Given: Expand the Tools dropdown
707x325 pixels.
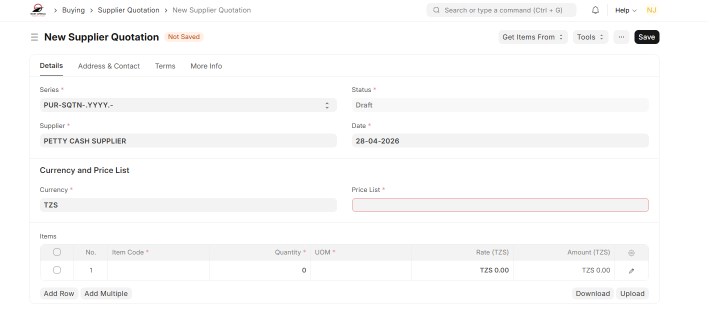Looking at the screenshot, I should [x=590, y=37].
